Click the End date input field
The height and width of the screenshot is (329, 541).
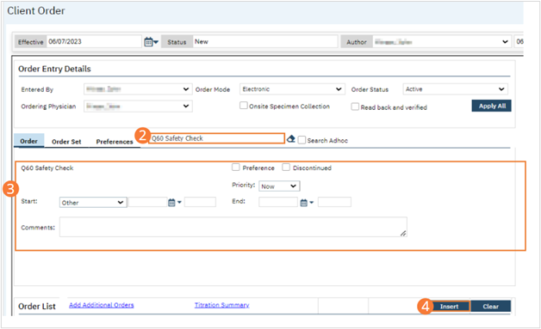click(278, 202)
